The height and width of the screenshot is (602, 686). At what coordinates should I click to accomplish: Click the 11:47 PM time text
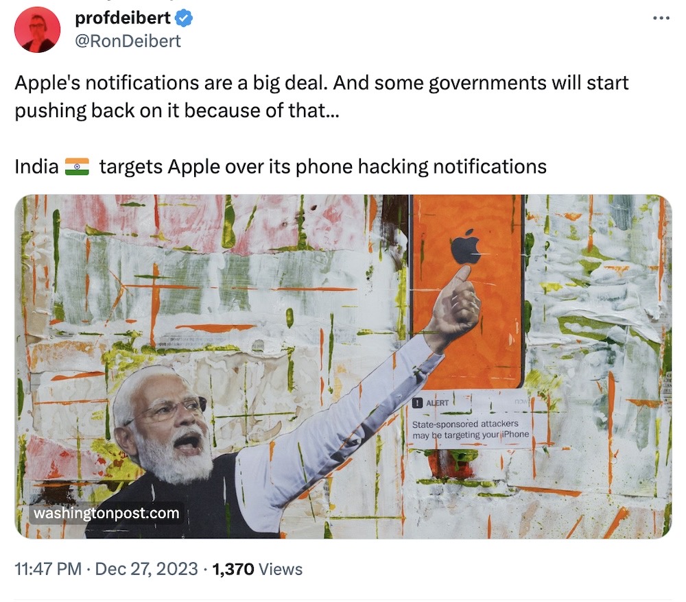(x=48, y=568)
